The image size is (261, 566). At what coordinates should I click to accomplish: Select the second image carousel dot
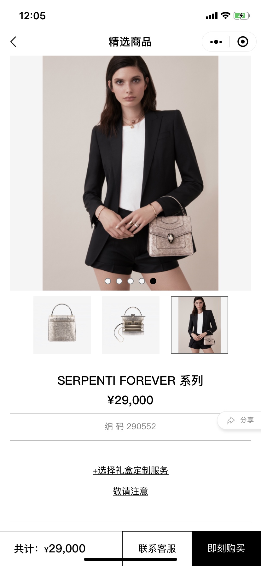[x=119, y=281]
